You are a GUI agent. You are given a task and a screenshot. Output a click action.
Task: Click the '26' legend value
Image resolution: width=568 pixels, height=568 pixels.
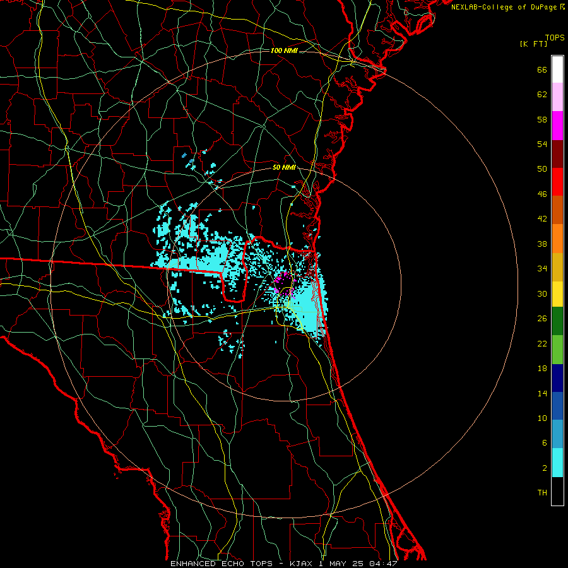[542, 319]
